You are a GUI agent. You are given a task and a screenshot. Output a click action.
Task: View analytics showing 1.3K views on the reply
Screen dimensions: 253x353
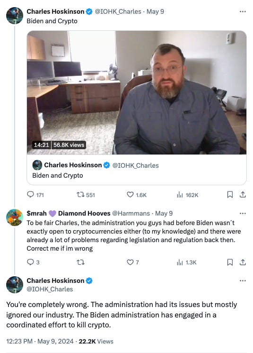pos(187,262)
